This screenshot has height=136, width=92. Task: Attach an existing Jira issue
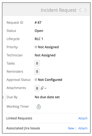[83, 128]
